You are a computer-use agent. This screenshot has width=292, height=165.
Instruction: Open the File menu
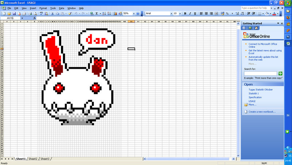click(9, 8)
